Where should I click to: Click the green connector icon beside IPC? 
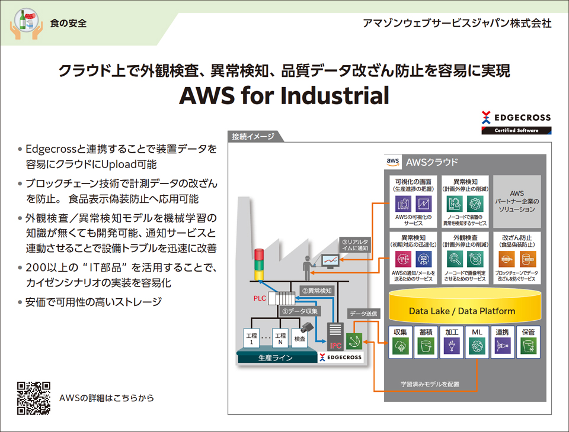tap(354, 341)
